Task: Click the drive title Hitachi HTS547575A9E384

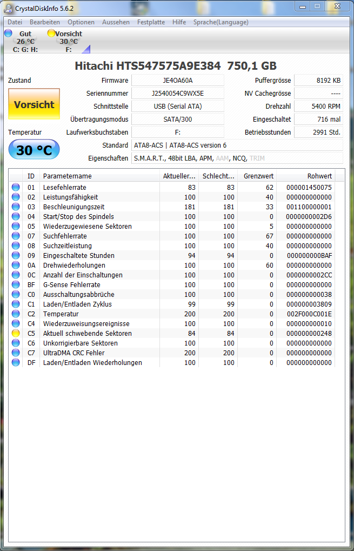Action: [x=148, y=66]
